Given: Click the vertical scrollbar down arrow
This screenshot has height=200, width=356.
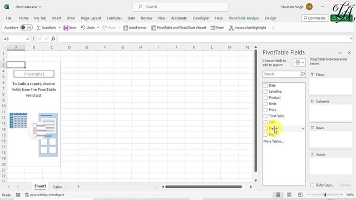Looking at the screenshot, I should pyautogui.click(x=256, y=181).
